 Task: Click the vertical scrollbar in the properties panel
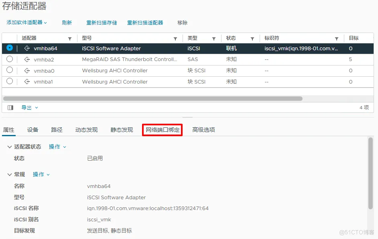370,174
